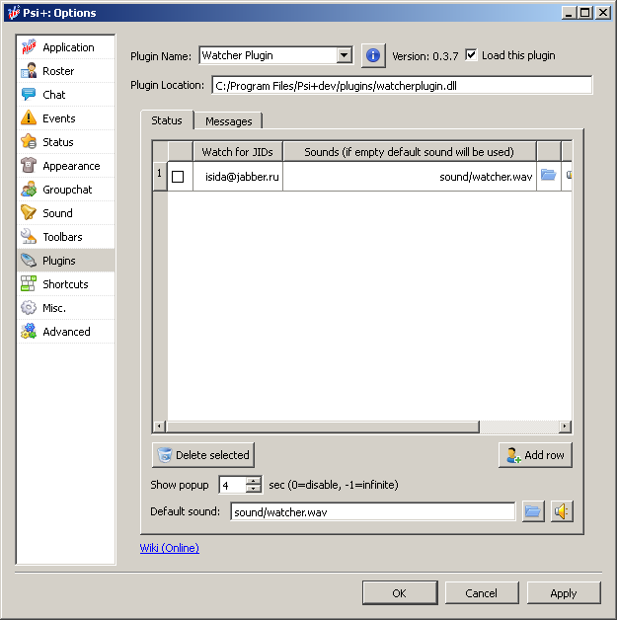Click the Delete selected button
This screenshot has width=617, height=620.
pos(203,455)
